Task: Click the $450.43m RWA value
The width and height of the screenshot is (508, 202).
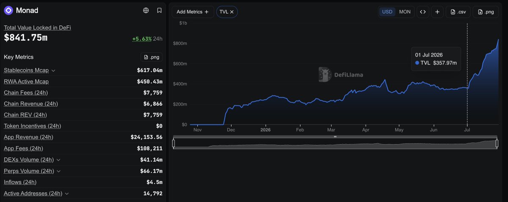Action: [x=150, y=82]
